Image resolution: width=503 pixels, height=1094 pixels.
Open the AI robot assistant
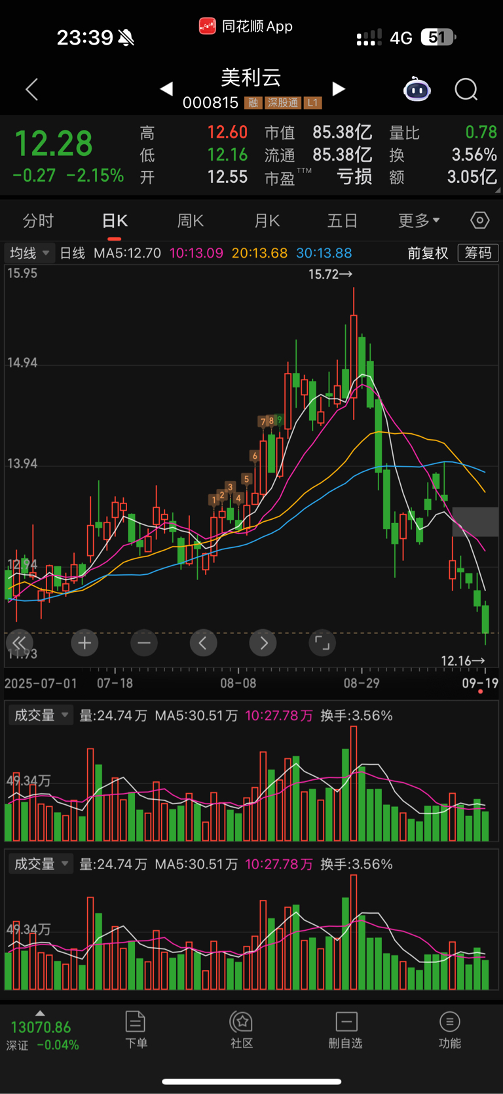[x=417, y=89]
